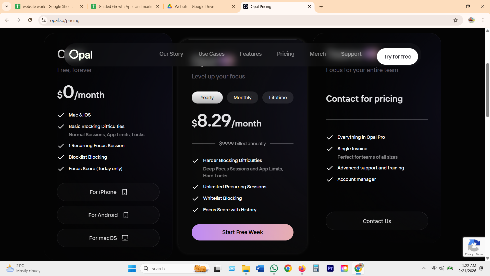Open the Chrome icon left of Firefox in the taskbar

(288, 268)
